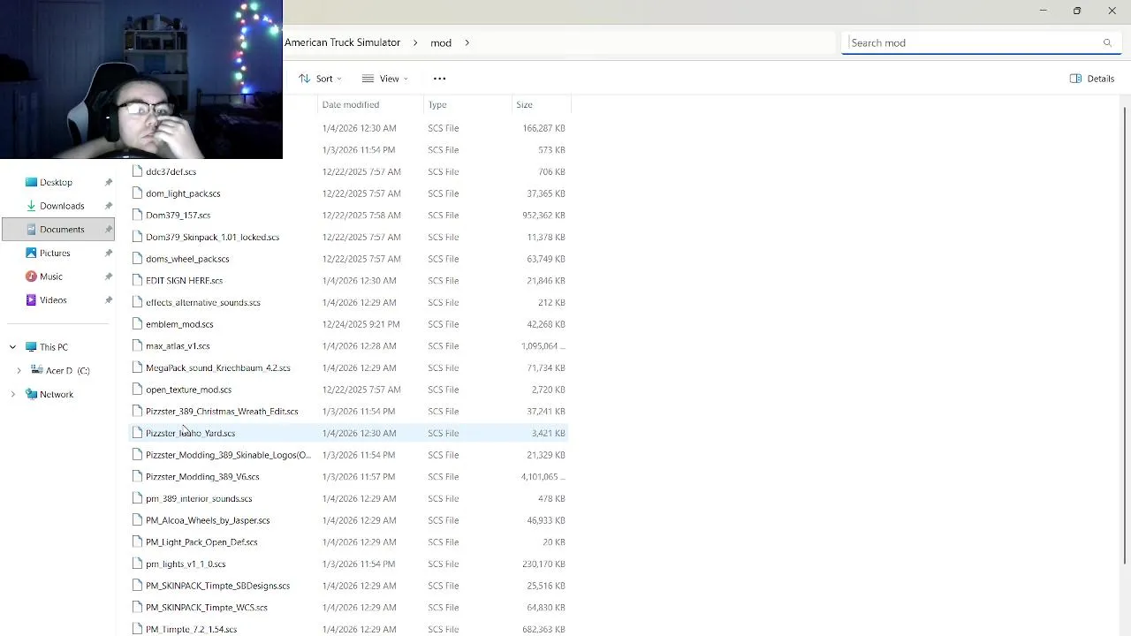
Task: Click file icon of Pizzster_Modding_389_Skinable_Logos
Action: (137, 455)
